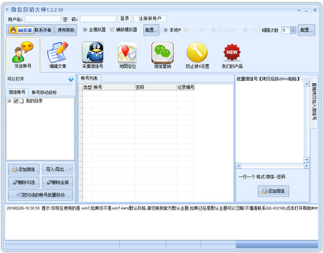This screenshot has width=323, height=253.
Task: Select the 主模拟器 radio button
Action: coord(85,30)
